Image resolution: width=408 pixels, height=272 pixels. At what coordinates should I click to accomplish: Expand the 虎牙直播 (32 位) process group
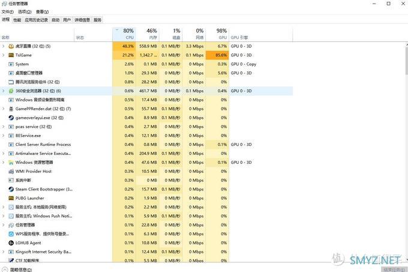[4, 46]
